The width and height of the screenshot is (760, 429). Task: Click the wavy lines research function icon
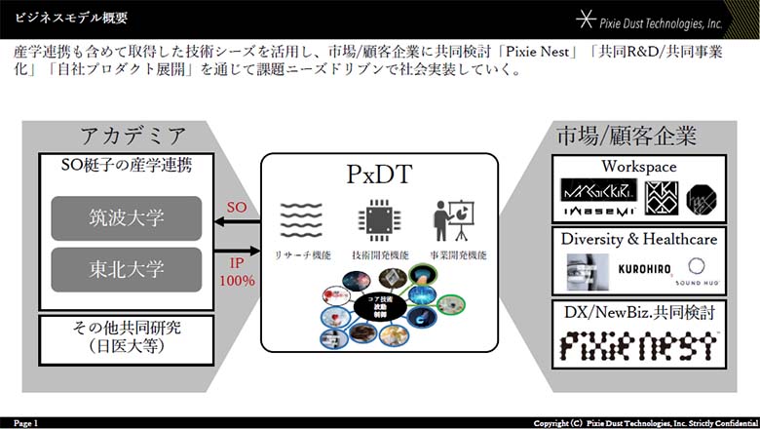(x=301, y=220)
